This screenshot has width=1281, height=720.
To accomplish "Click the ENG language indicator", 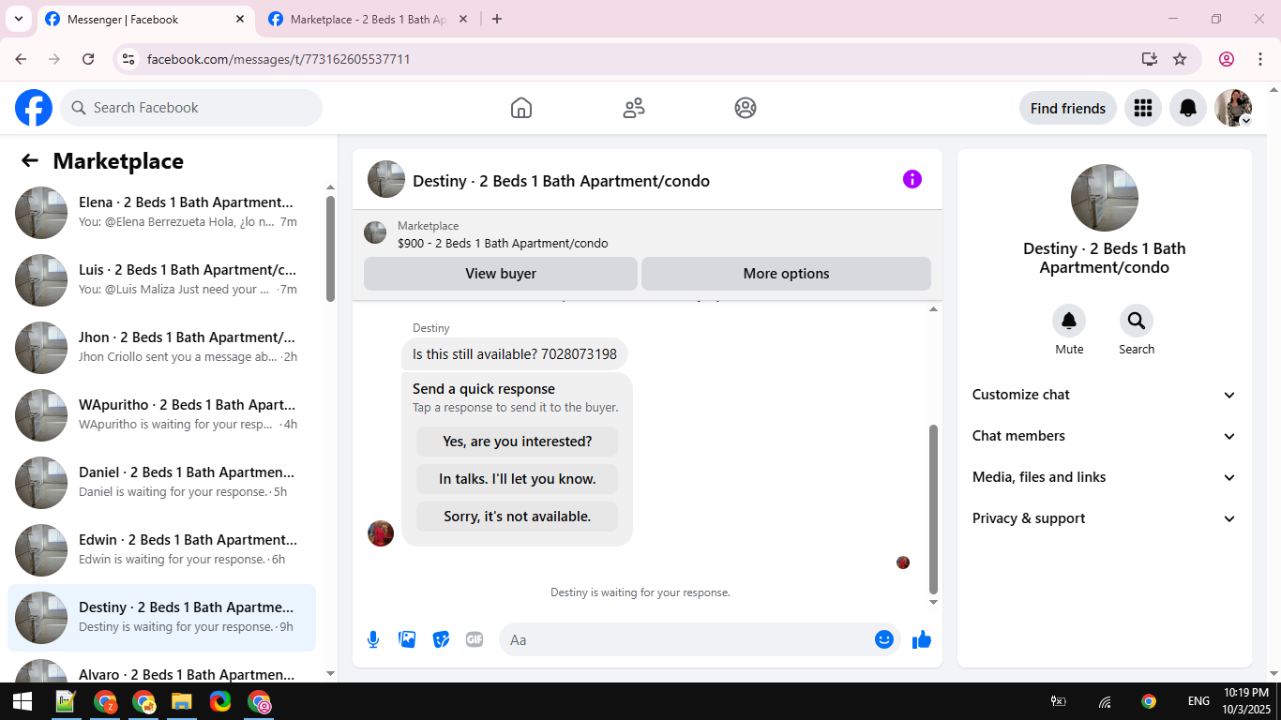I will (1198, 701).
